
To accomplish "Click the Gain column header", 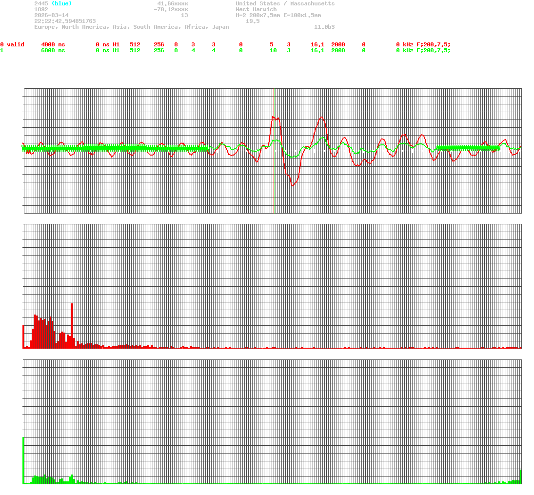I will [x=317, y=39].
